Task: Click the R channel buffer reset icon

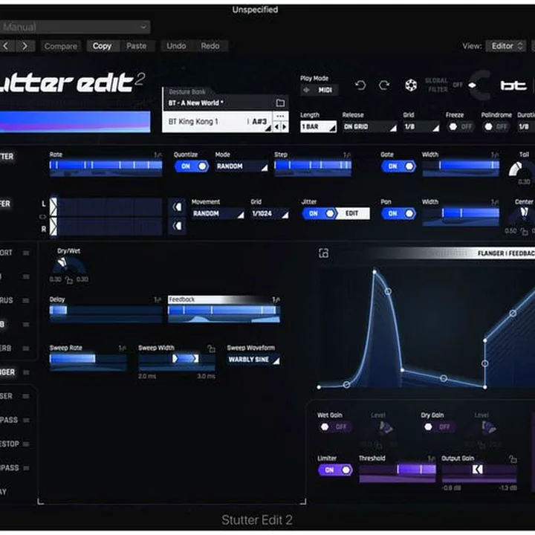Action: click(x=177, y=226)
